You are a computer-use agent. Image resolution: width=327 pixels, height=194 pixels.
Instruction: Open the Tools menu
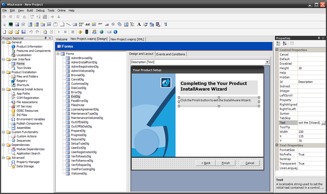(51, 10)
